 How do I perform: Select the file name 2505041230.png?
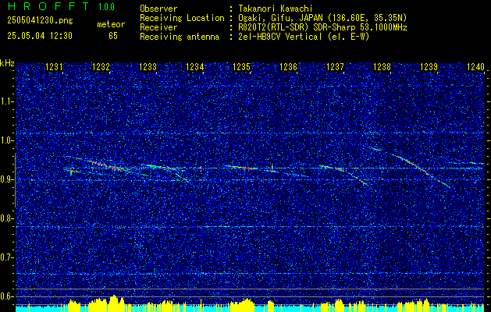(x=40, y=21)
